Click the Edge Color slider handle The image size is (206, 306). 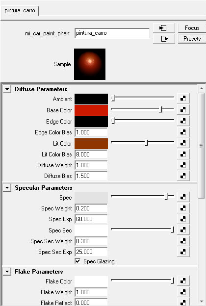(x=113, y=121)
